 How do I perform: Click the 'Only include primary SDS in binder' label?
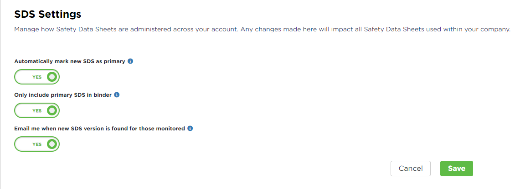click(x=63, y=95)
